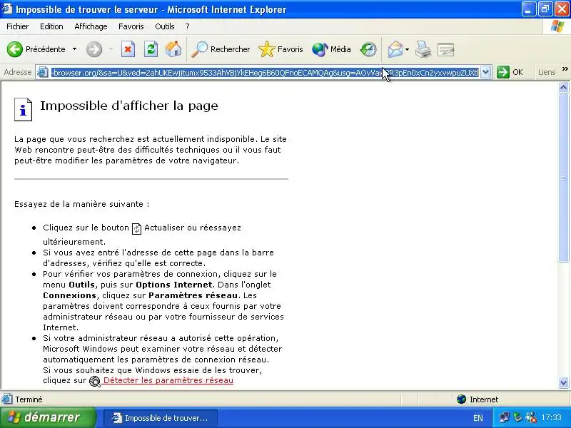
Task: Click the Essayez de la manière suivante text
Action: (81, 204)
